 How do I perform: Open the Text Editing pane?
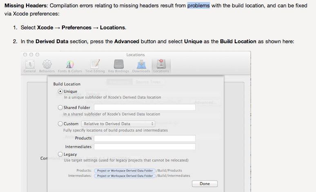click(x=95, y=66)
